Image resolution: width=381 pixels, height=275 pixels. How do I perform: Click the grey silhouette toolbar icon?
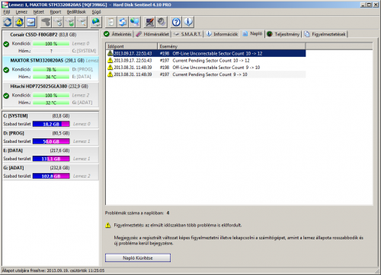[x=46, y=22]
